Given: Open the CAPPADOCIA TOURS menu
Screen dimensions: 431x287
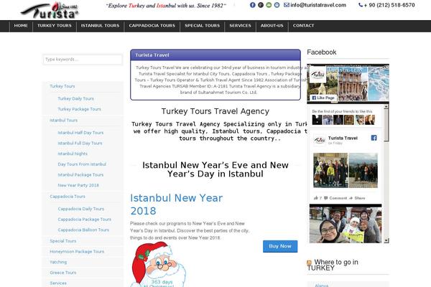Looking at the screenshot, I should point(152,26).
